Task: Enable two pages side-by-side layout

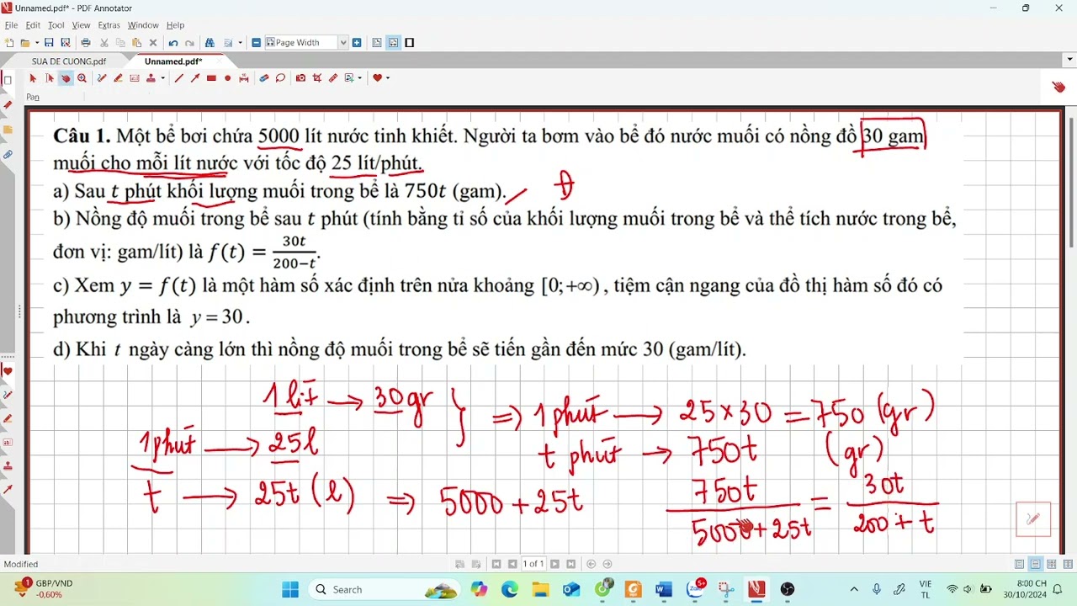Action: 1051,564
